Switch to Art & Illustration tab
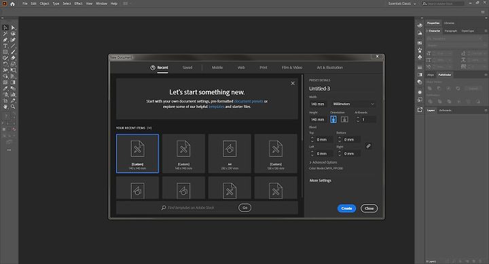489x264 pixels. coord(329,68)
